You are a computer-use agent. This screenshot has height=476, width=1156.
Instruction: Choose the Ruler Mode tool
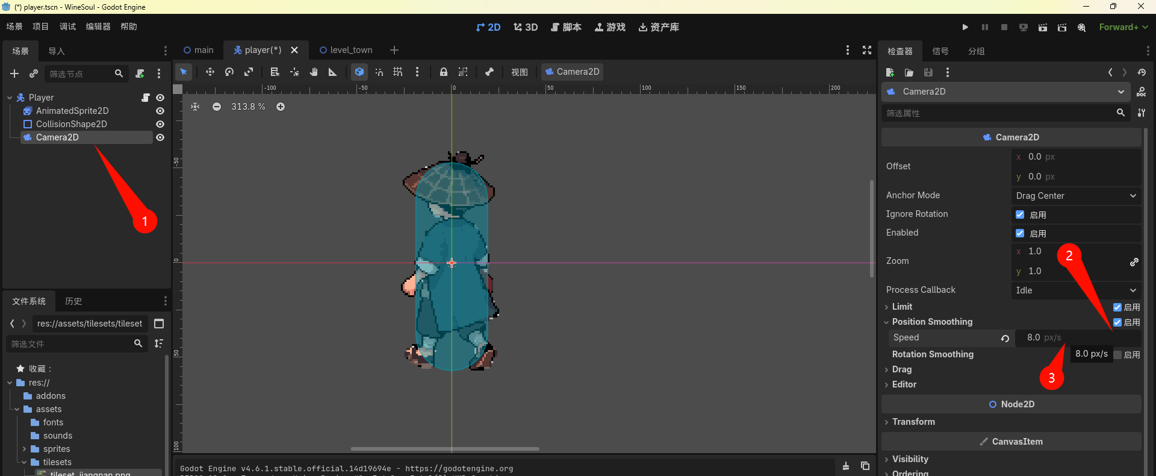click(333, 72)
